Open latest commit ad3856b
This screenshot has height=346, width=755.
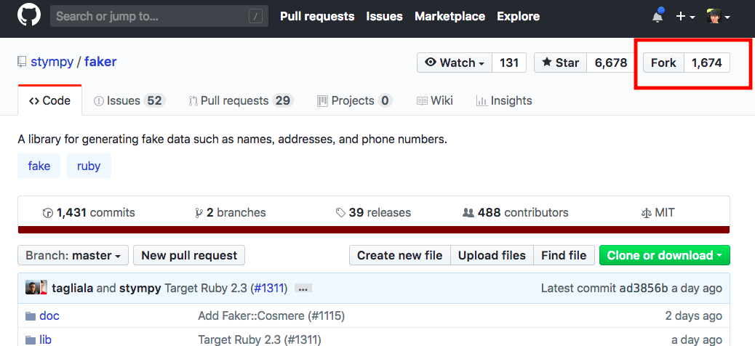642,289
